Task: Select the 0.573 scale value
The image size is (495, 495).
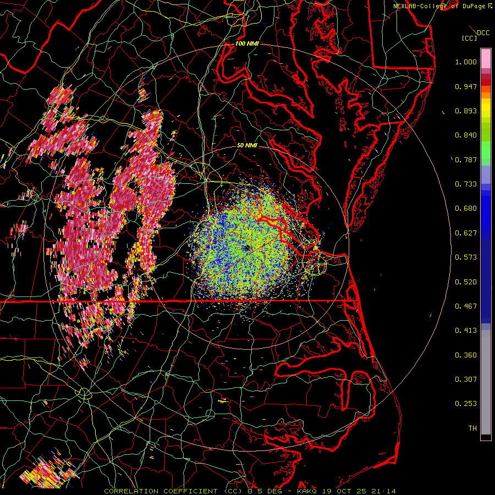Action: (466, 257)
